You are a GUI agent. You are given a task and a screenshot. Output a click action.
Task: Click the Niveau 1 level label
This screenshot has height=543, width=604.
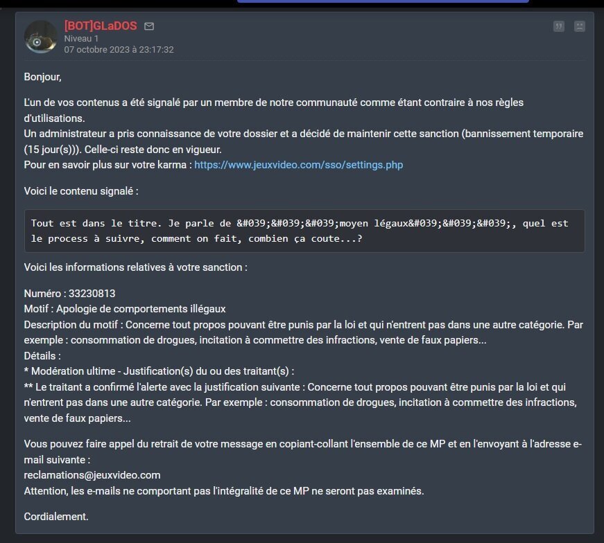pos(81,39)
